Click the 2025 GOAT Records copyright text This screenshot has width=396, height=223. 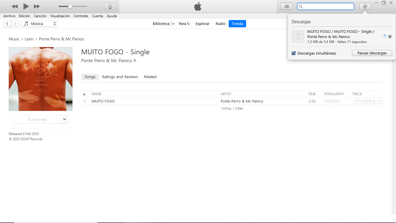pos(26,139)
